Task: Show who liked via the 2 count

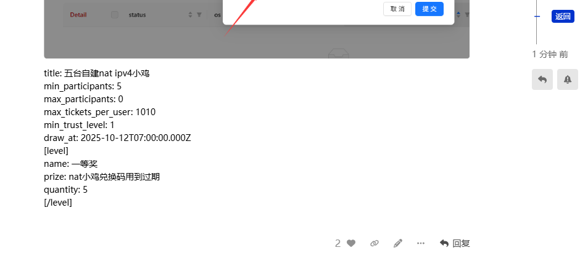Action: click(338, 243)
